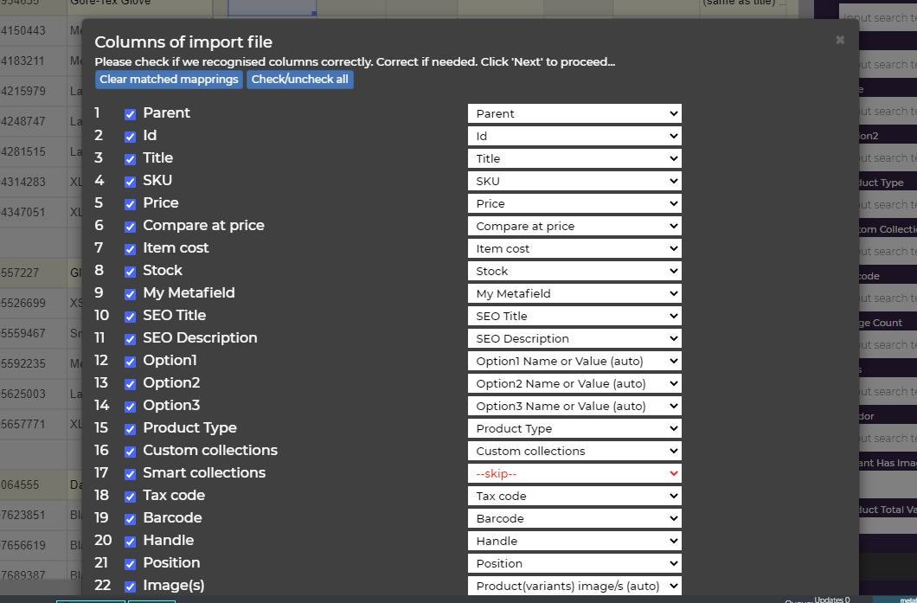This screenshot has height=603, width=917.
Task: Uncheck the Parent column checkbox
Action: coord(130,114)
